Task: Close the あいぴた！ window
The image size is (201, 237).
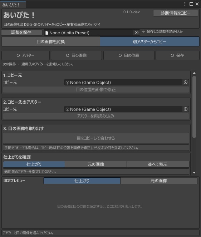Action: [197, 4]
